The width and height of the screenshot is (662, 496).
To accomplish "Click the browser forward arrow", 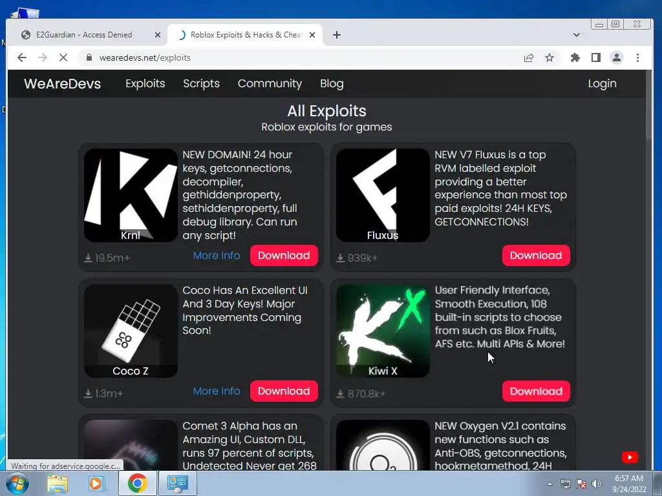I will [x=43, y=57].
